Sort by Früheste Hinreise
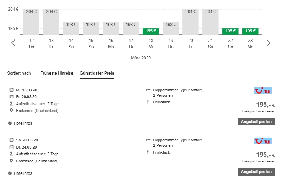The height and width of the screenshot is (182, 281). point(57,73)
